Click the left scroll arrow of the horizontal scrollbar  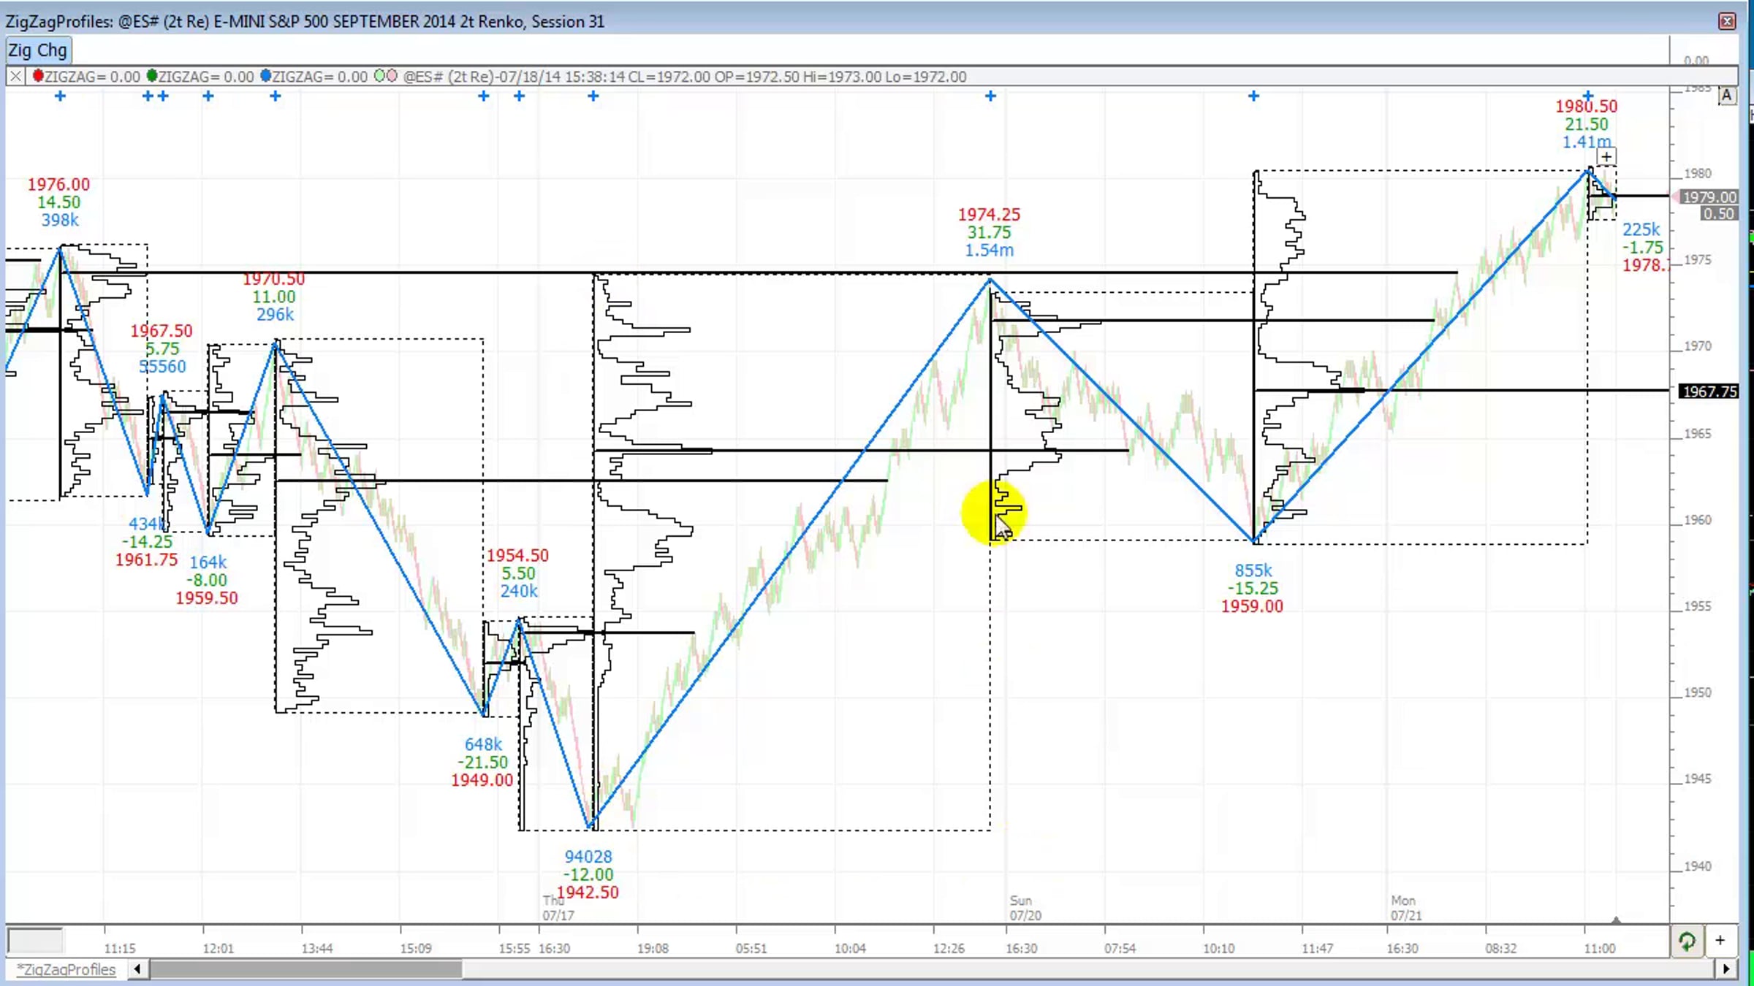pos(137,969)
